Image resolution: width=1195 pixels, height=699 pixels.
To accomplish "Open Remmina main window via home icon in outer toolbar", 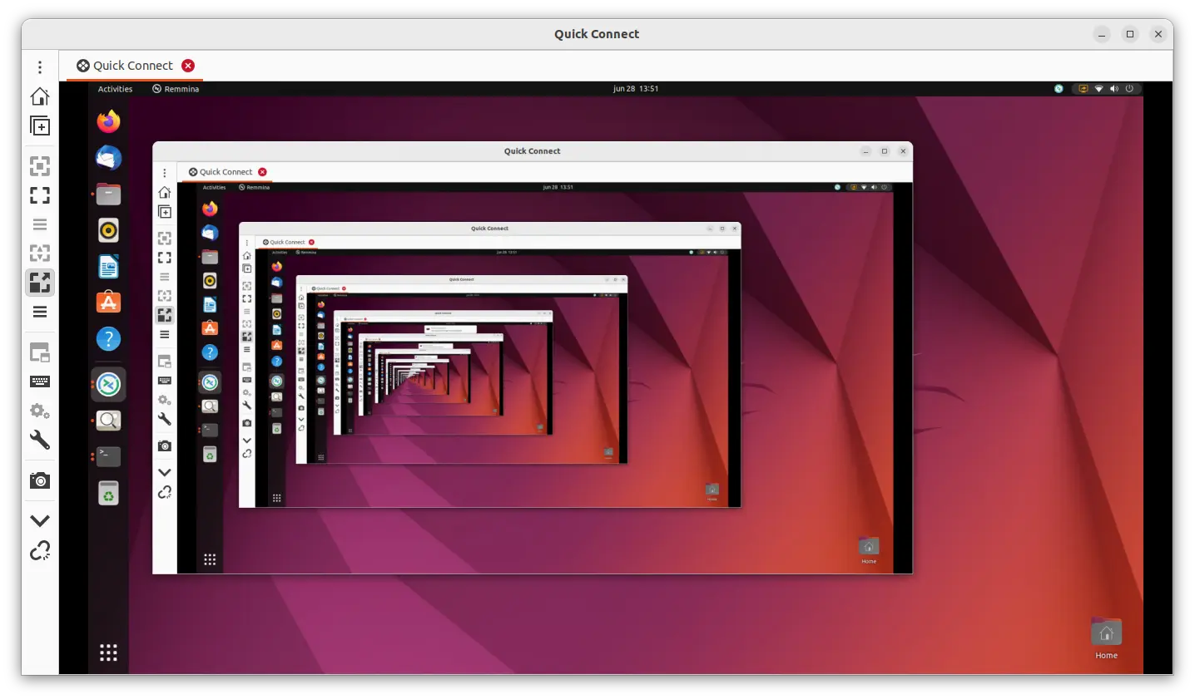I will tap(40, 96).
